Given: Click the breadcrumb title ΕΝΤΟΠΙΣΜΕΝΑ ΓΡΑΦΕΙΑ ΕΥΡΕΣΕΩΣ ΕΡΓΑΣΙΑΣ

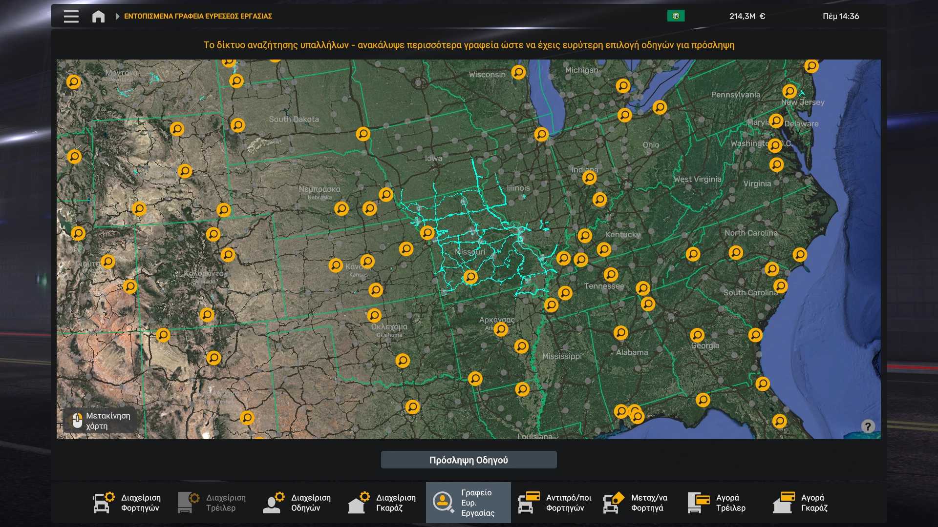Looking at the screenshot, I should 198,16.
